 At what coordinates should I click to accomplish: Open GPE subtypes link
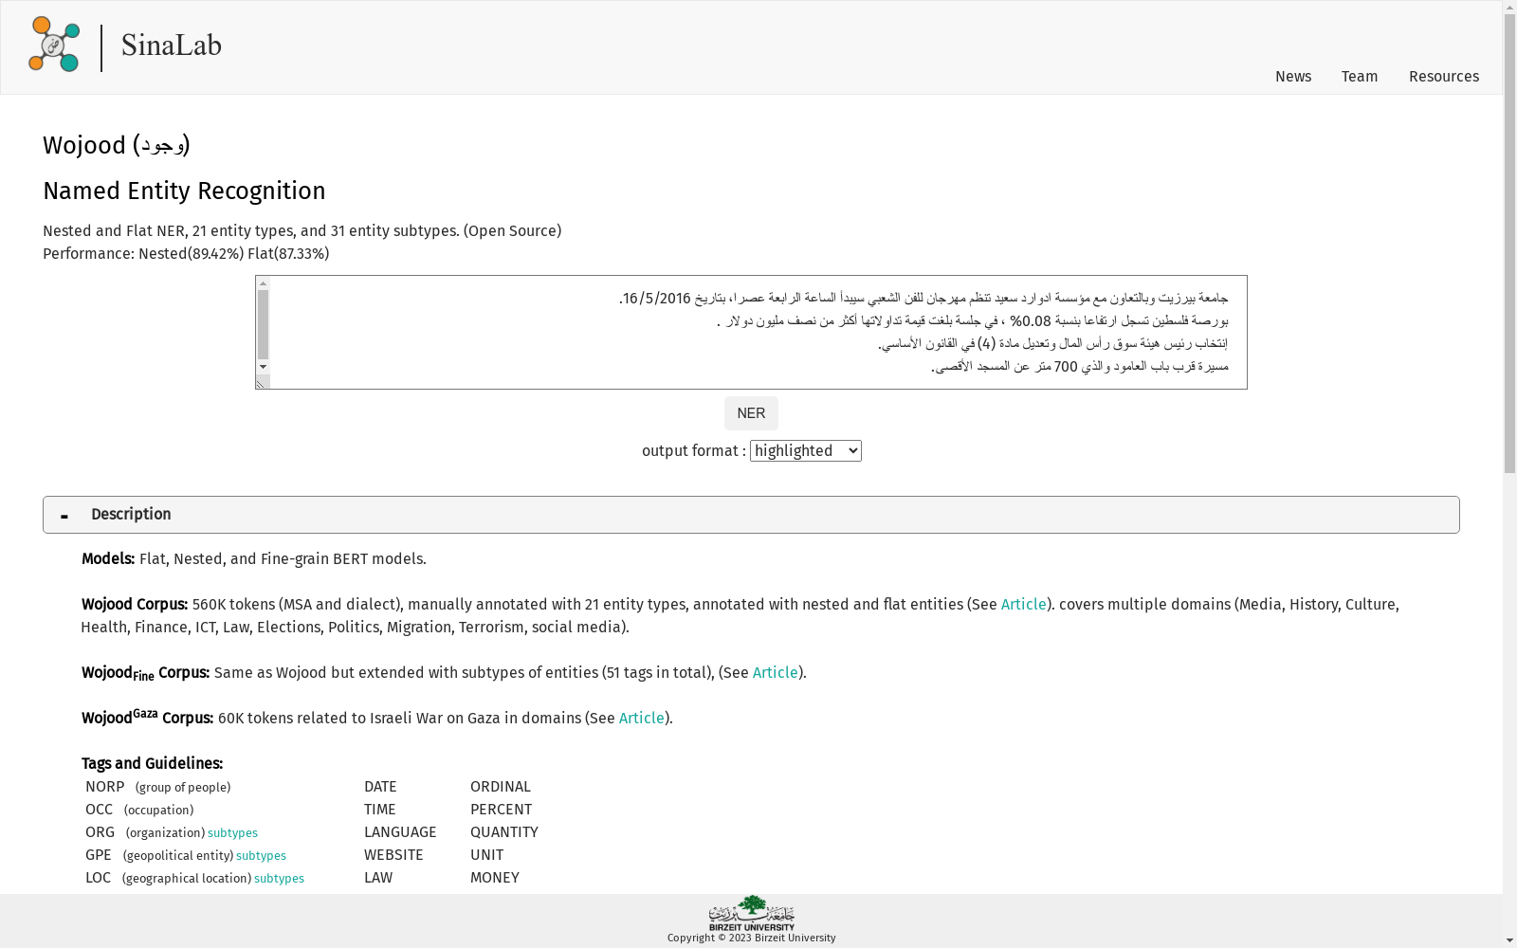click(261, 856)
